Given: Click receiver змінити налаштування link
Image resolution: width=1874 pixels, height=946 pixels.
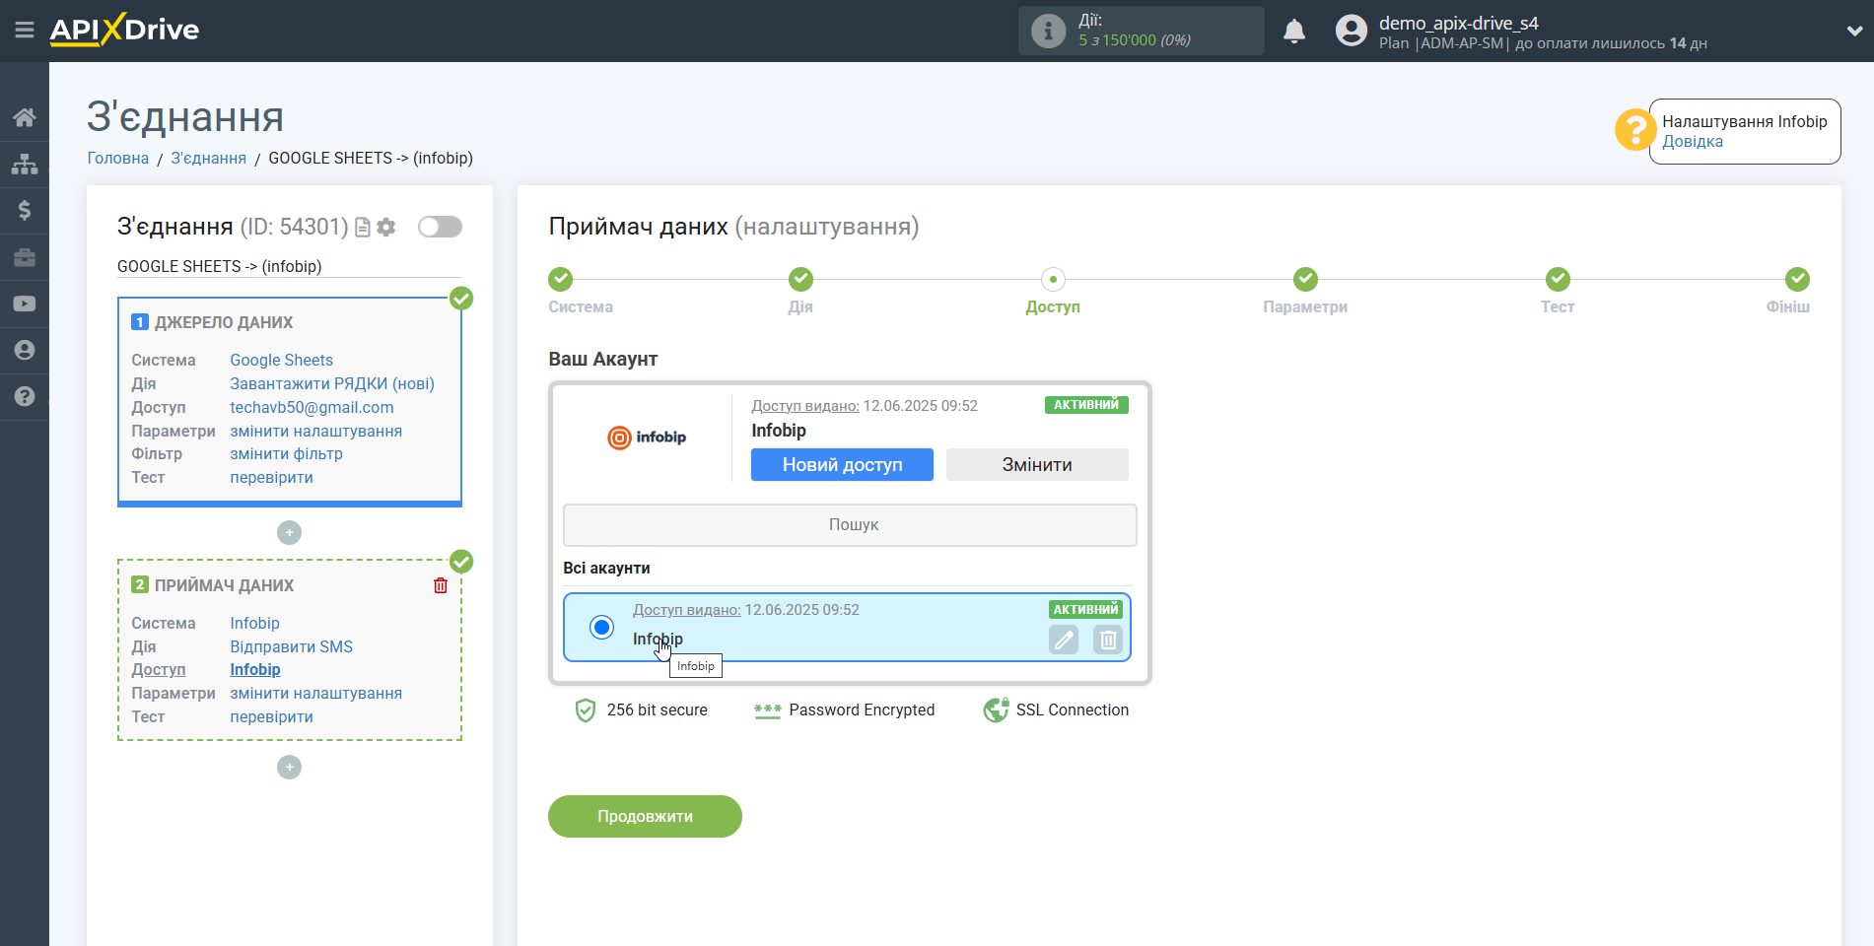Looking at the screenshot, I should click(x=315, y=693).
